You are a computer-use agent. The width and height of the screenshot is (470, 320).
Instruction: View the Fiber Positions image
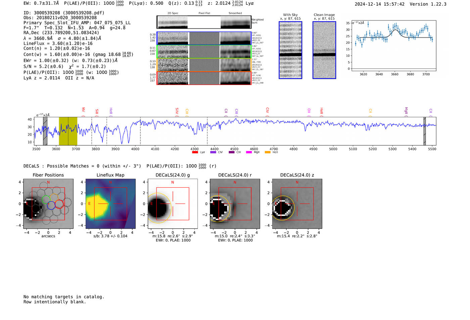[x=48, y=203]
